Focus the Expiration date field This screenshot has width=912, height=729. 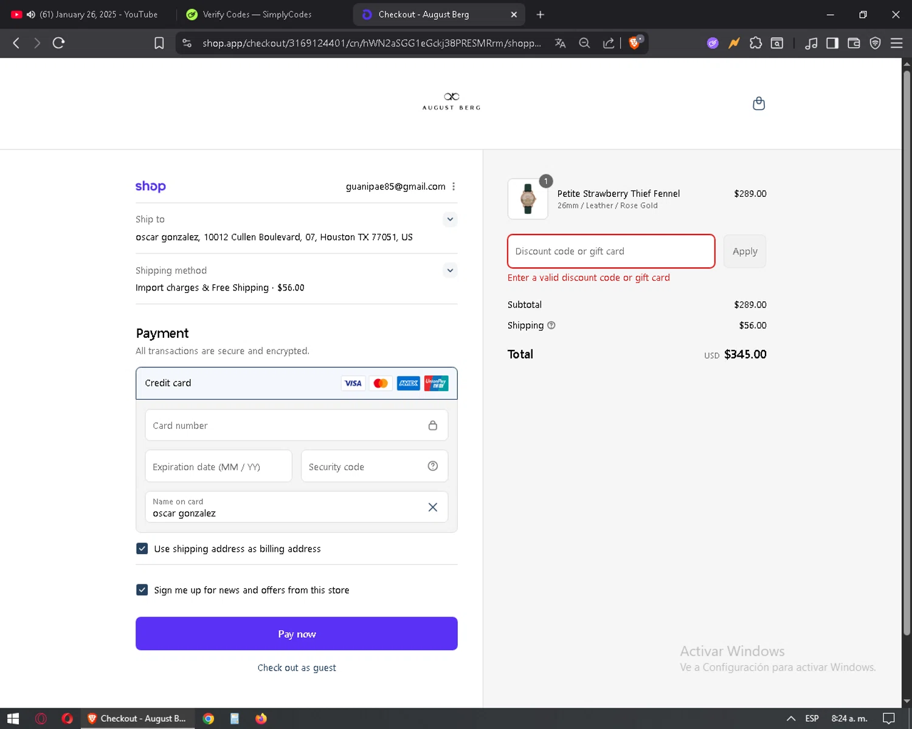tap(219, 466)
